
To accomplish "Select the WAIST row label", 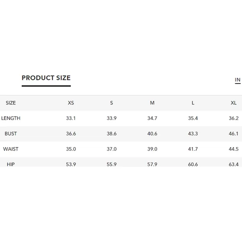I will pyautogui.click(x=10, y=149).
